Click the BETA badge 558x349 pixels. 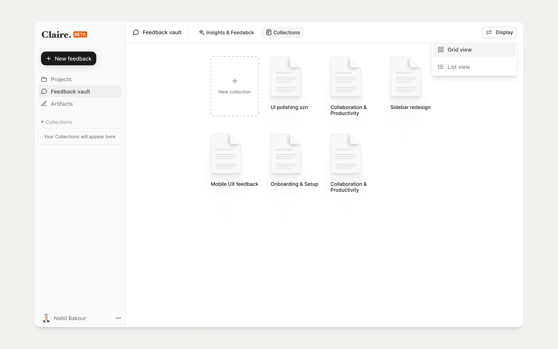pos(80,35)
